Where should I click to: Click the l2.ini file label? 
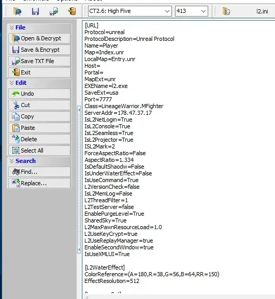tap(262, 11)
